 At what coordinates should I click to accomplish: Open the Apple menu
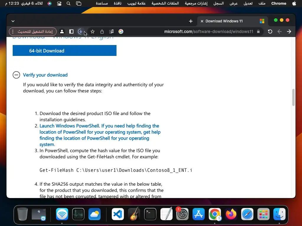(x=294, y=4)
